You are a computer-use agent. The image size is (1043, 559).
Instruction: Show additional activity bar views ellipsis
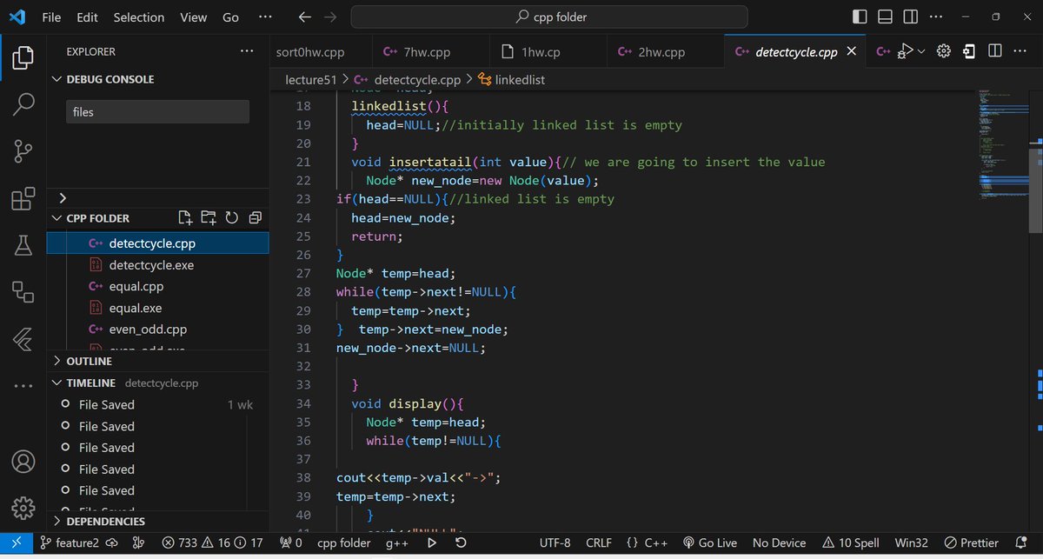click(23, 386)
